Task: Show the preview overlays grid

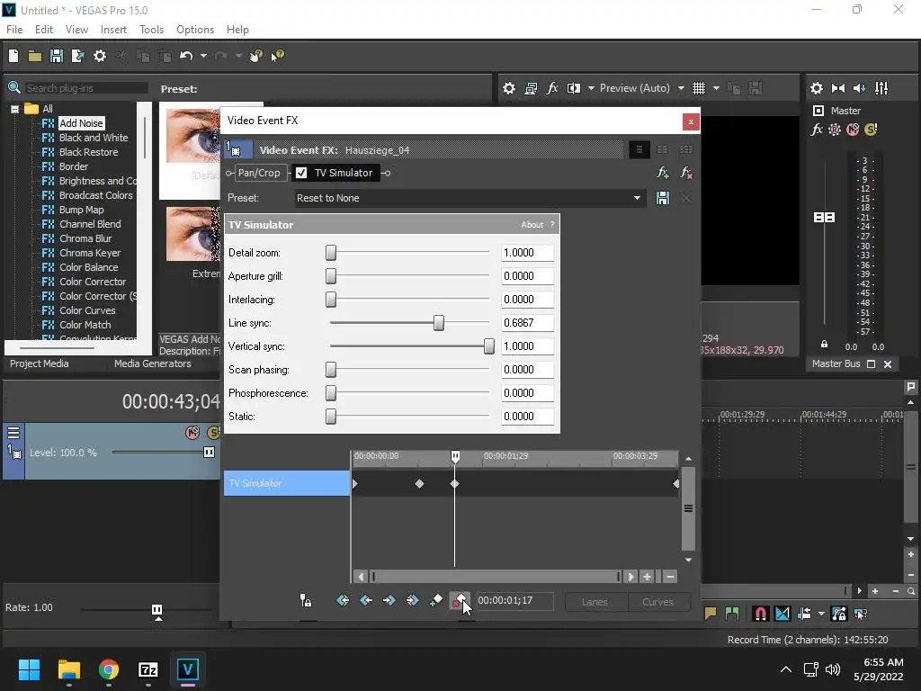Action: click(698, 88)
